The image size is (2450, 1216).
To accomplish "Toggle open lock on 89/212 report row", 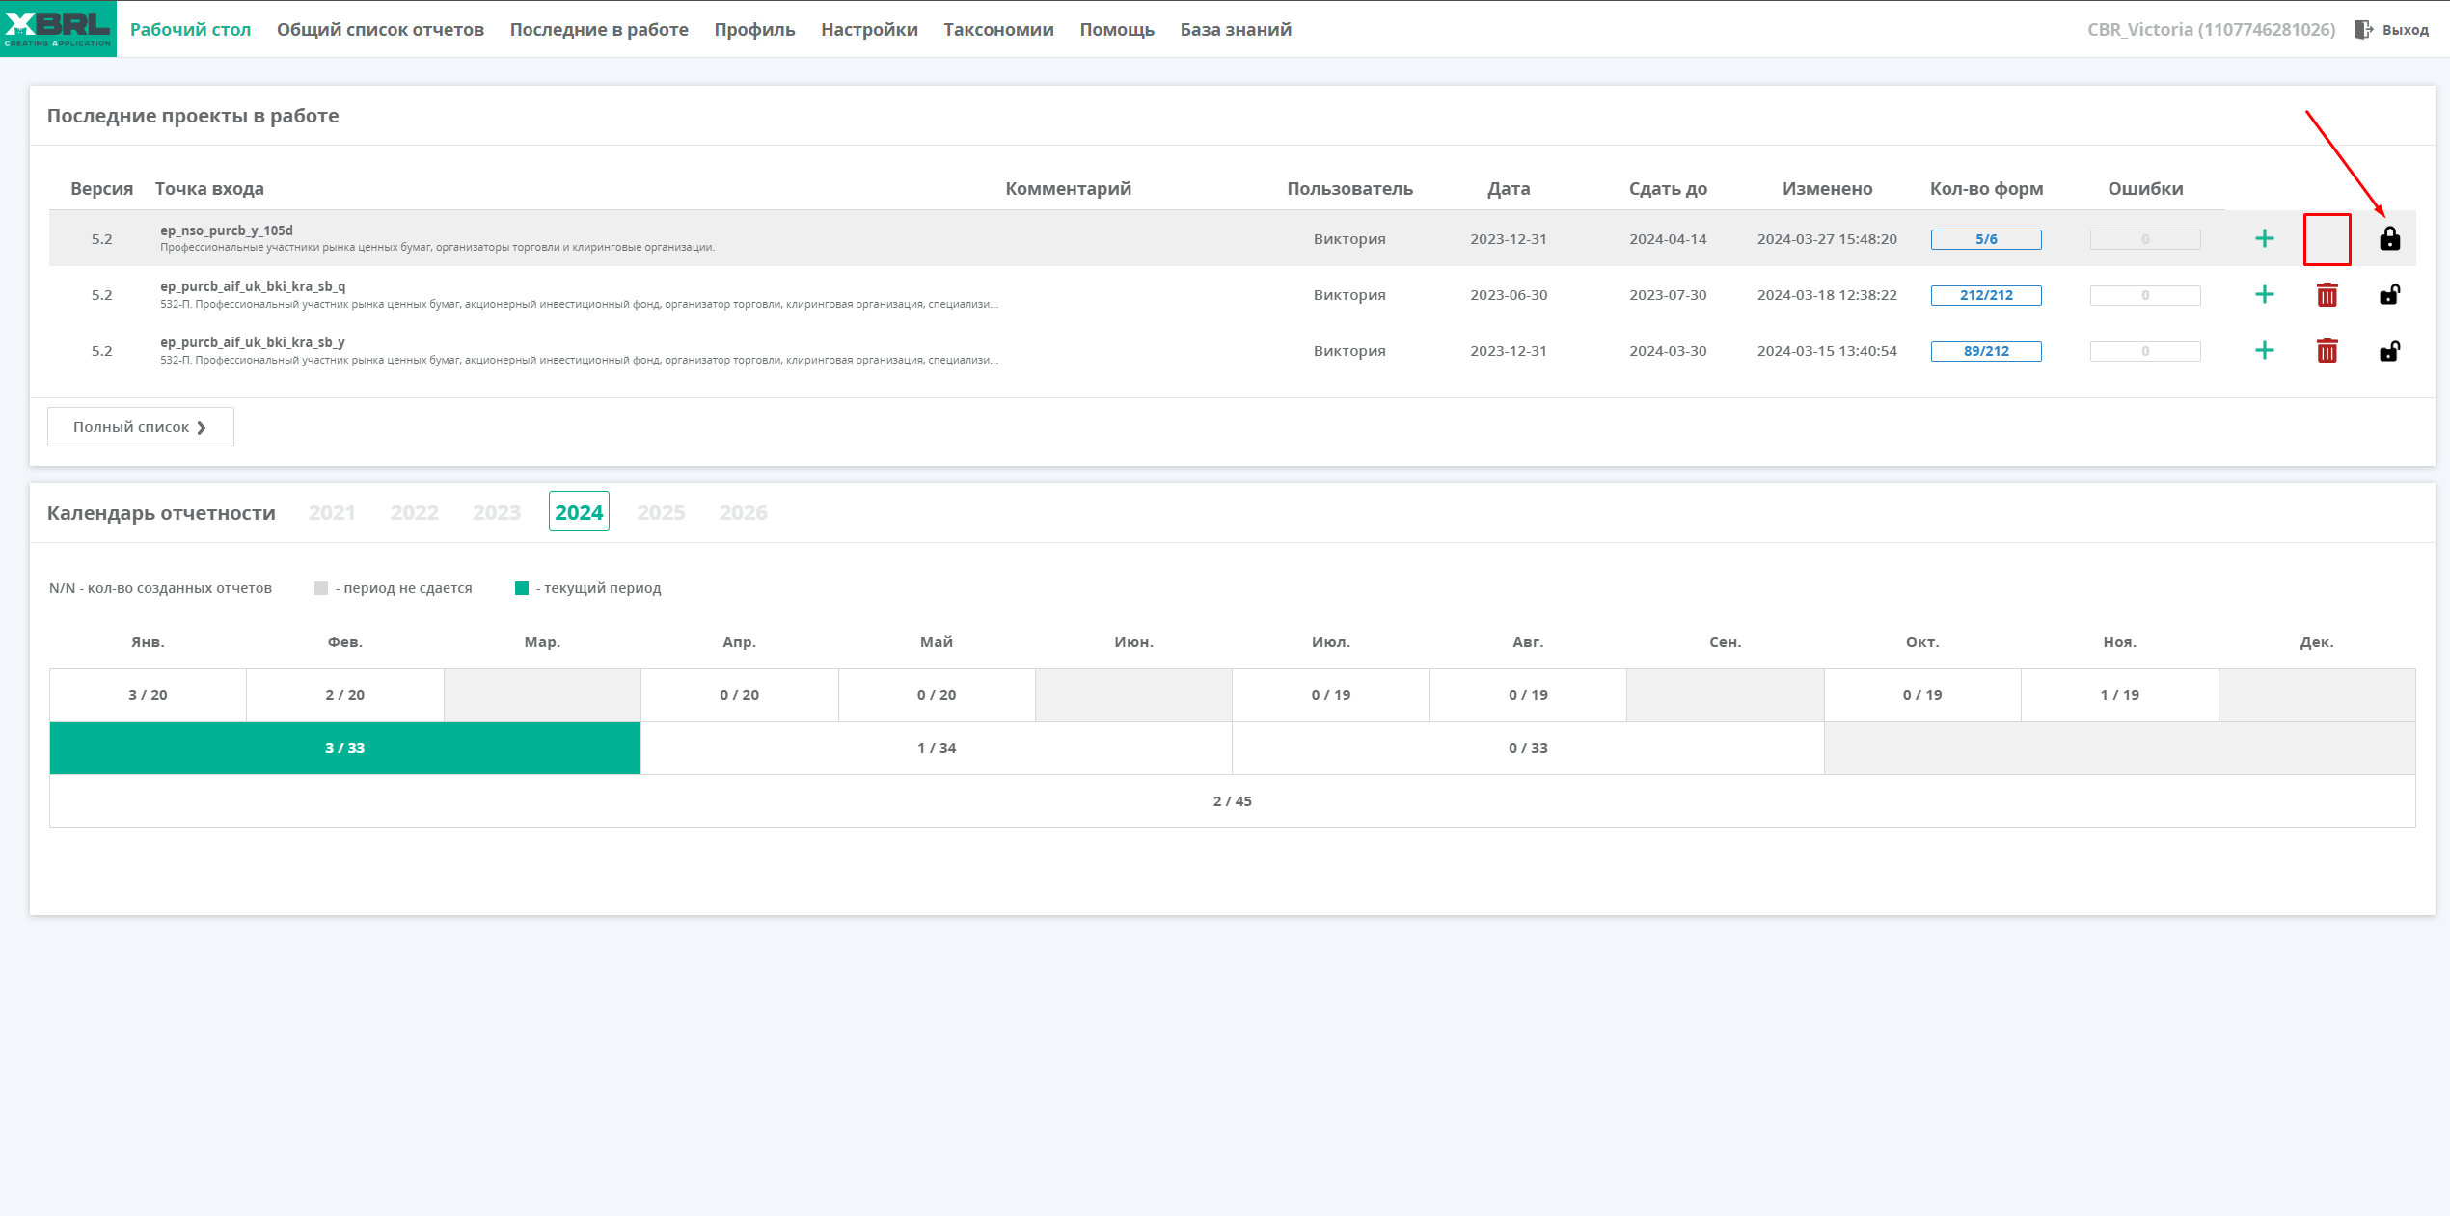I will (2389, 350).
